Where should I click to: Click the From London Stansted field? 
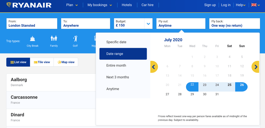[32, 24]
